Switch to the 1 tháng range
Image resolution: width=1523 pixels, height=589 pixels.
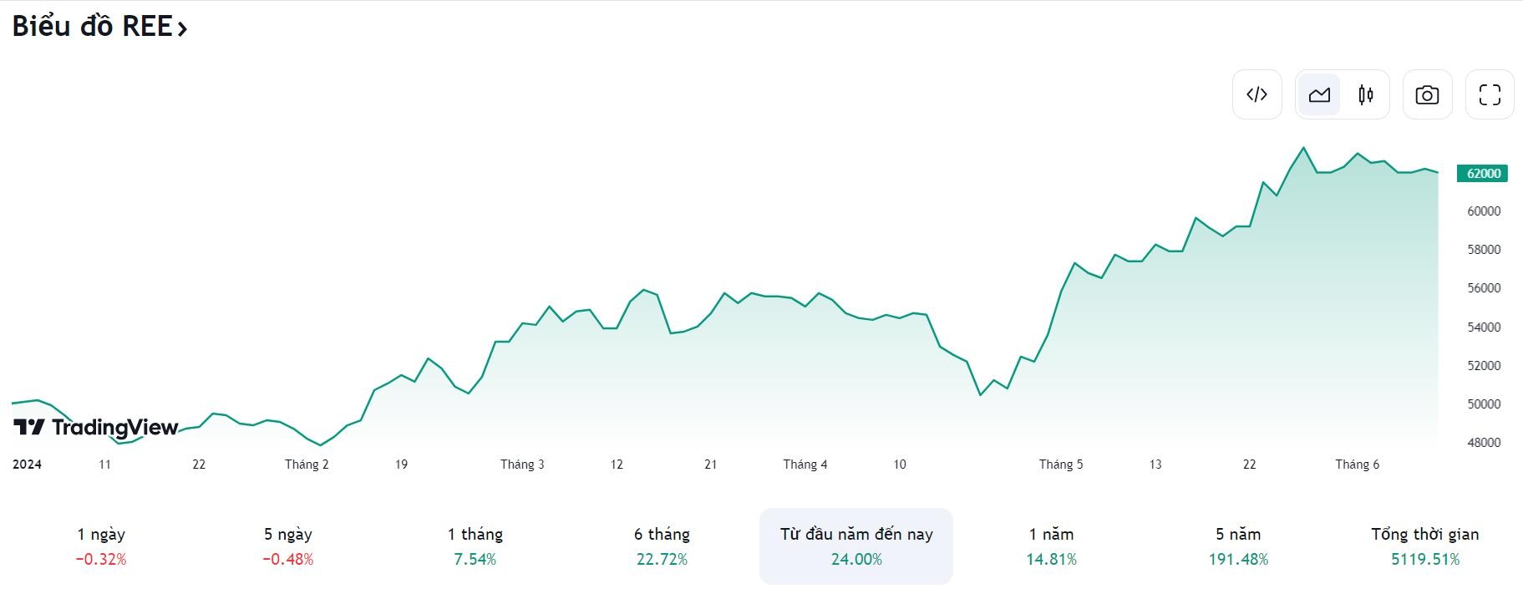tap(475, 546)
